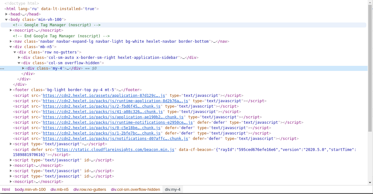Expand the nav navbar-expand-lg element

point(10,41)
